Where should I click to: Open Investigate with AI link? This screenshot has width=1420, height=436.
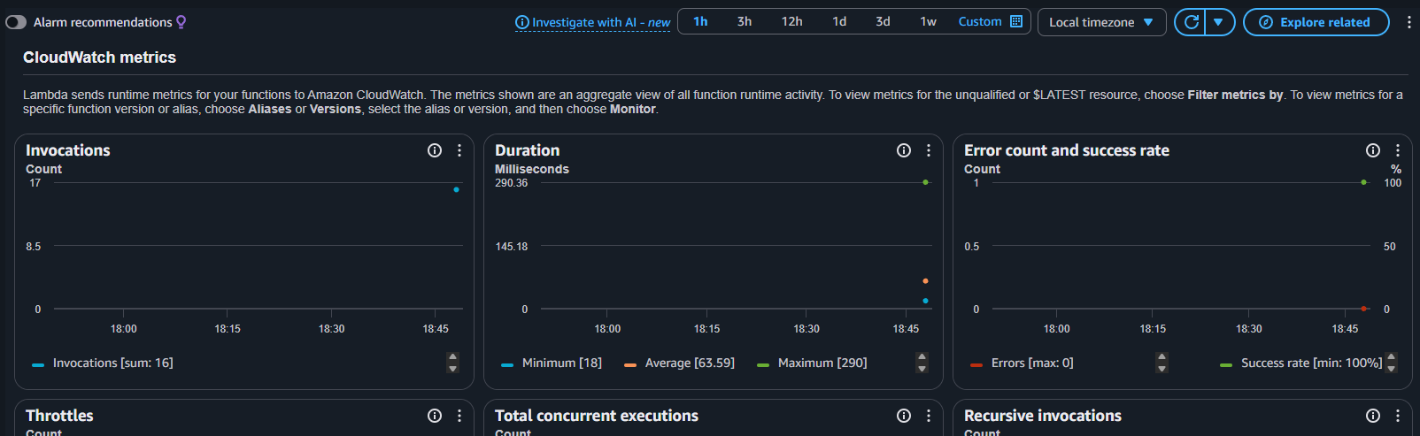click(600, 22)
